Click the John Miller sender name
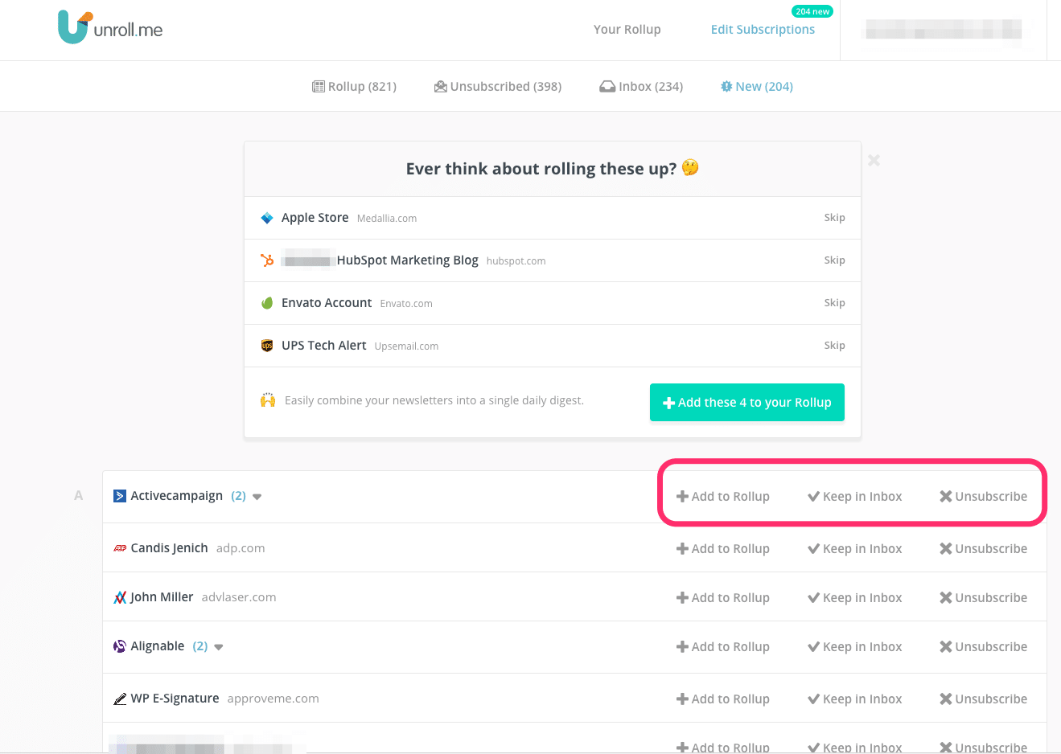 (162, 597)
